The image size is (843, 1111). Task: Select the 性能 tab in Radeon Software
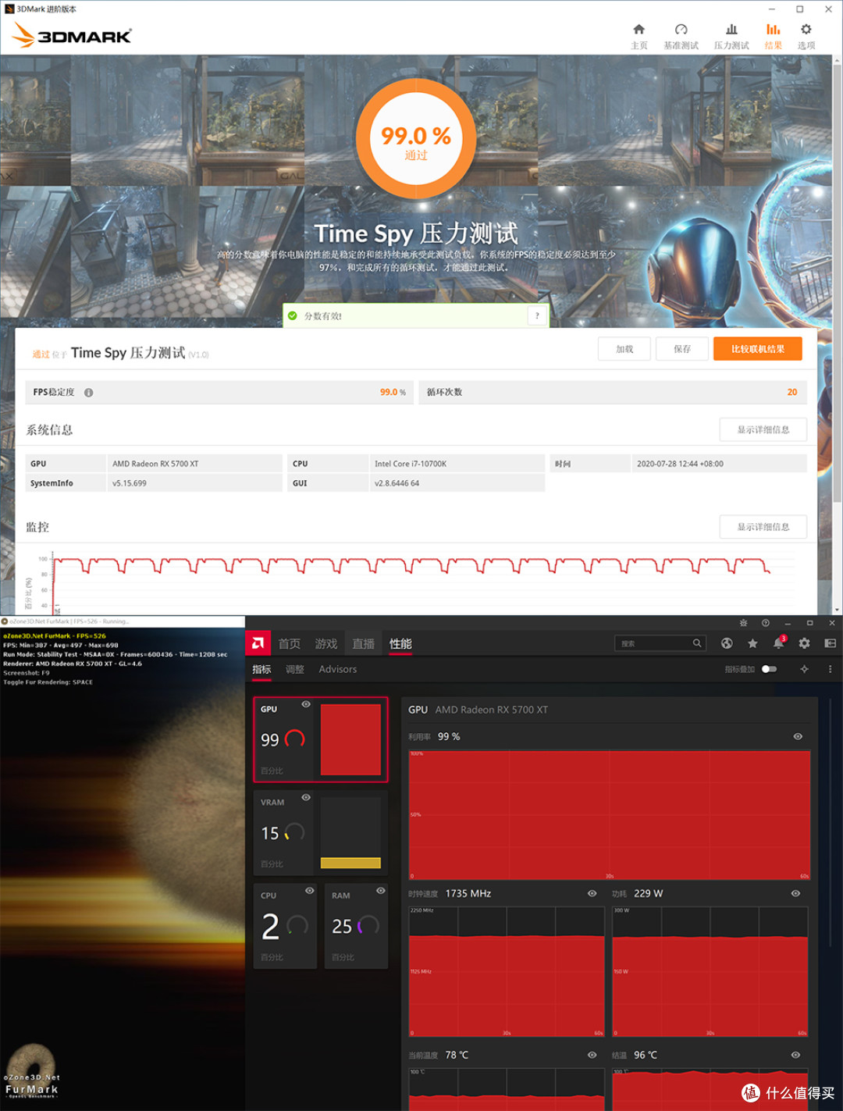[400, 644]
